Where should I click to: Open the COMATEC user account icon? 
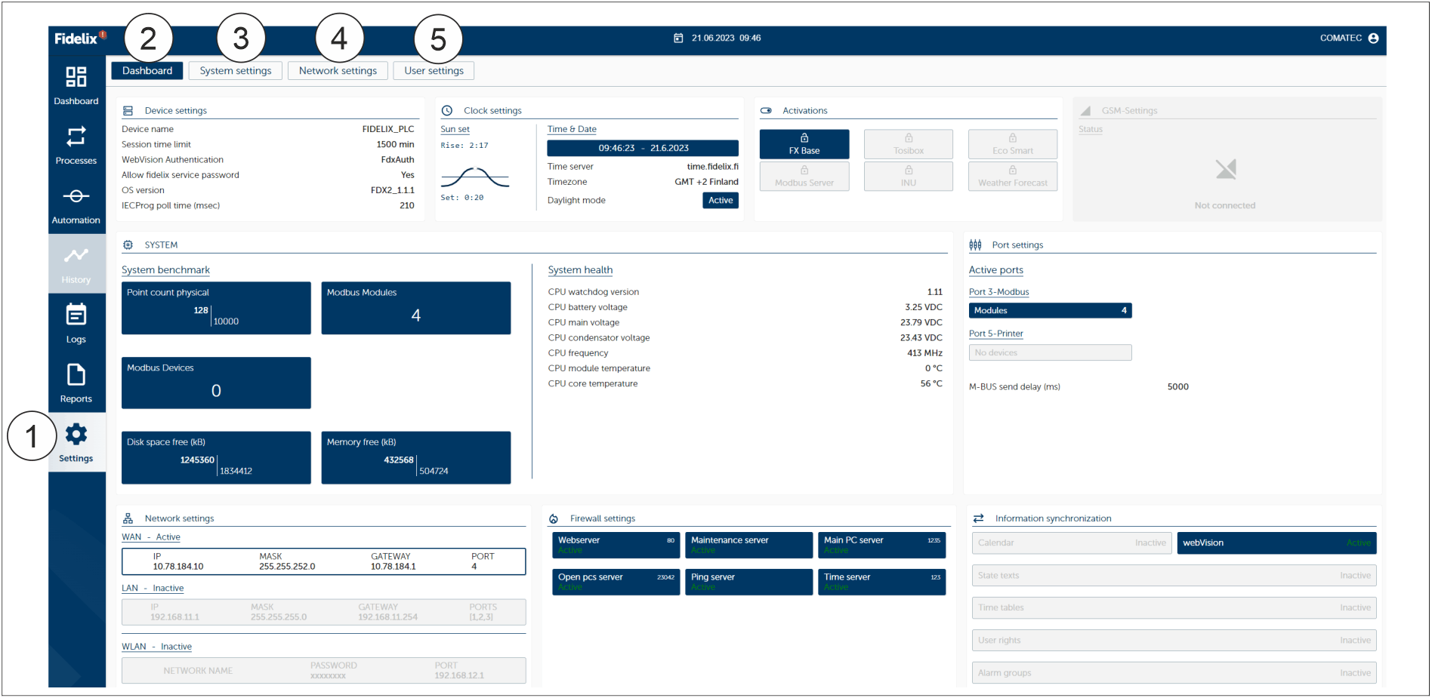(x=1375, y=38)
